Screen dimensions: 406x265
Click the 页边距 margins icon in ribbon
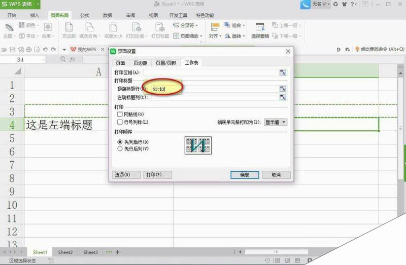click(x=69, y=27)
